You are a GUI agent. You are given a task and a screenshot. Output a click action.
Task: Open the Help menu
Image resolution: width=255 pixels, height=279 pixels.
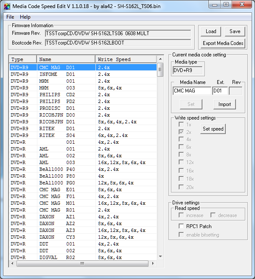point(25,17)
